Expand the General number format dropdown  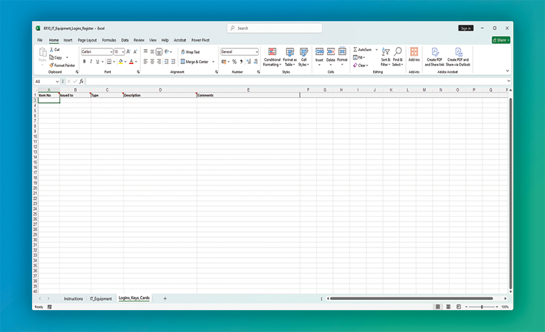pyautogui.click(x=256, y=52)
